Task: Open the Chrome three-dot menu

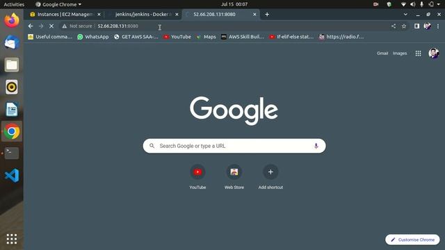Action: tap(438, 26)
